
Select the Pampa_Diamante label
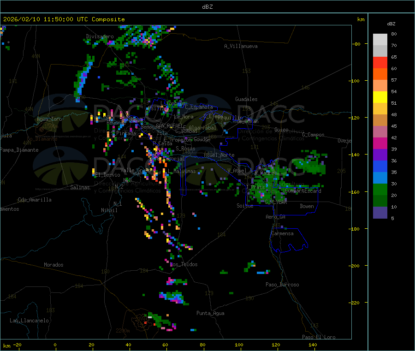[x=19, y=150]
